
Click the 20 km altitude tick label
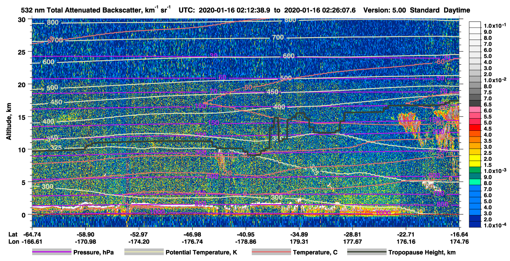click(22, 84)
